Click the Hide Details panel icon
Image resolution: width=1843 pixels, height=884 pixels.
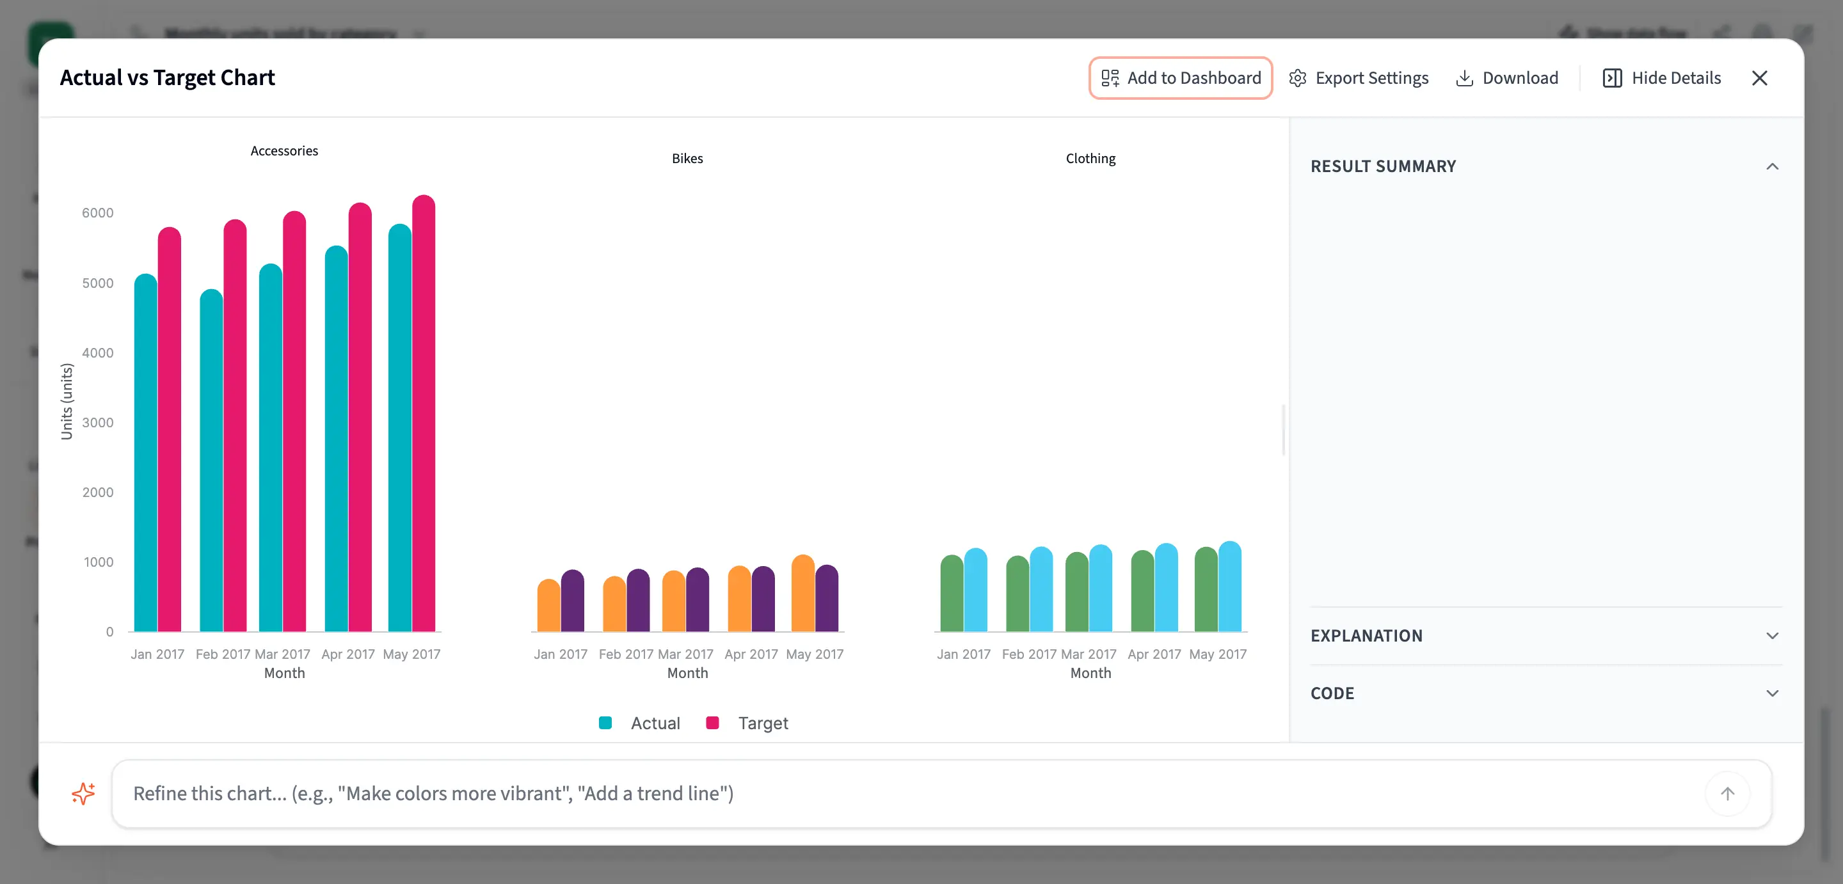tap(1612, 78)
